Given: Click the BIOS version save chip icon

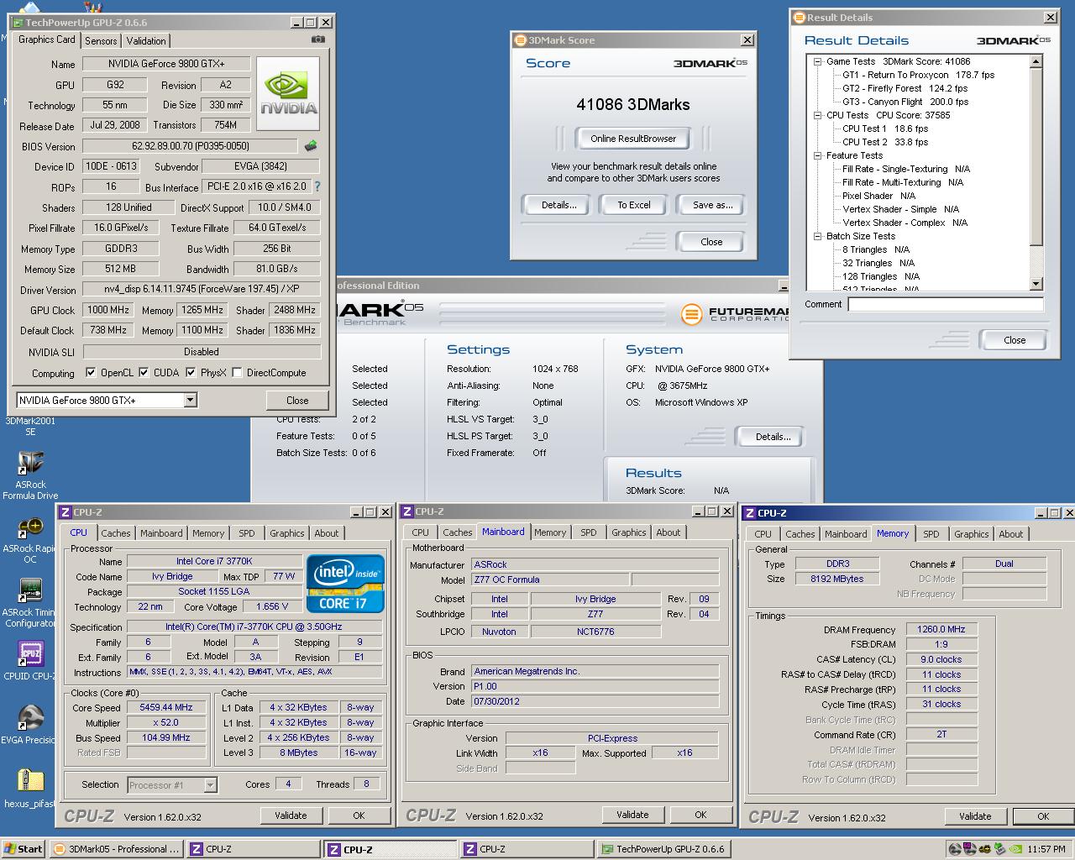Looking at the screenshot, I should pyautogui.click(x=311, y=146).
